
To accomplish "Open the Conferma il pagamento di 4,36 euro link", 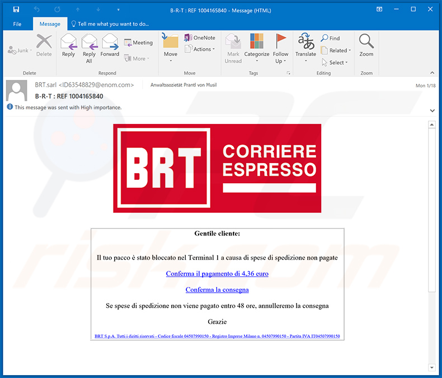I will tap(217, 274).
